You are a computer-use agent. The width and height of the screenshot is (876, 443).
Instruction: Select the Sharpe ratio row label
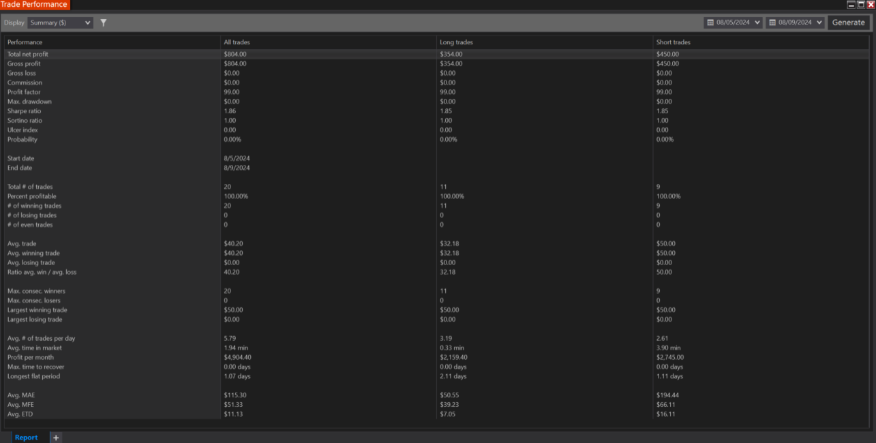24,111
